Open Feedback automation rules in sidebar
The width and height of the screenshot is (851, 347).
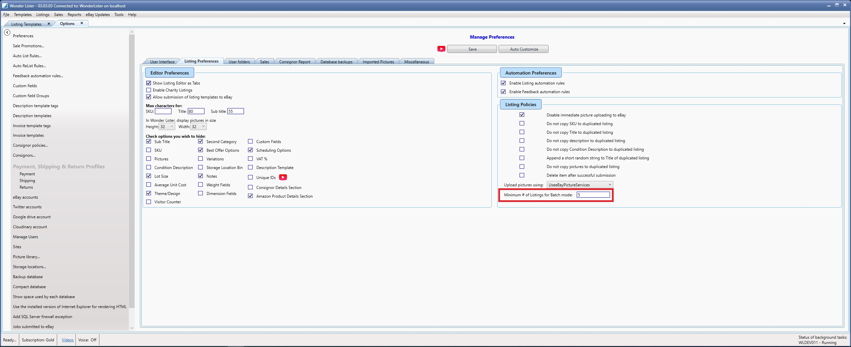point(38,76)
